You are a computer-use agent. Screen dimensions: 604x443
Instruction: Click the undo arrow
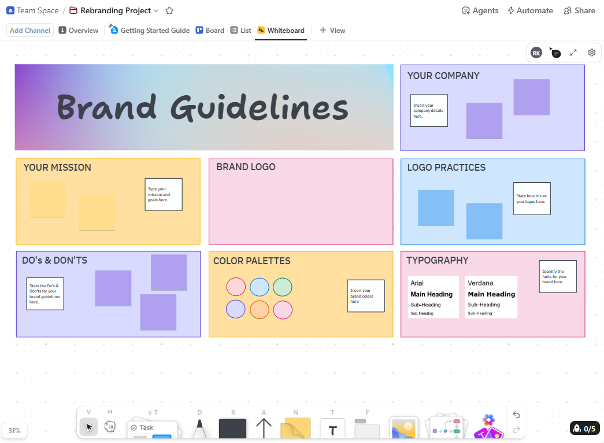[516, 415]
